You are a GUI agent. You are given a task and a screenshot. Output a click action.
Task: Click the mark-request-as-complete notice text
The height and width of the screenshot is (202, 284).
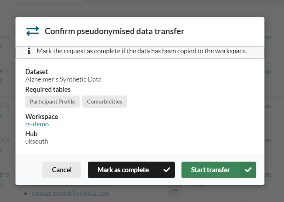click(142, 51)
